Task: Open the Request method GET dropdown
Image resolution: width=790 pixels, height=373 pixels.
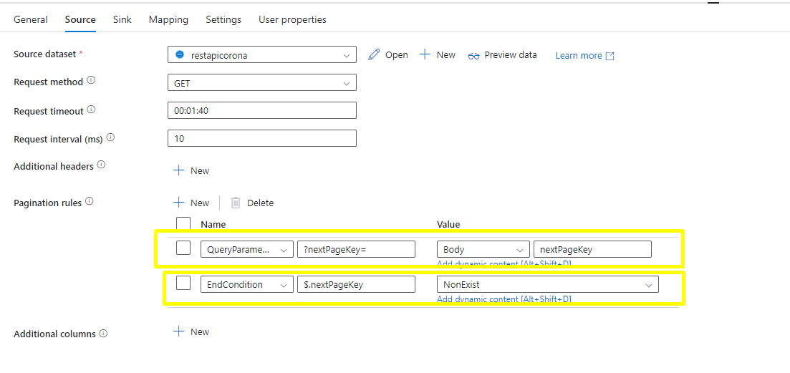Action: click(x=262, y=83)
